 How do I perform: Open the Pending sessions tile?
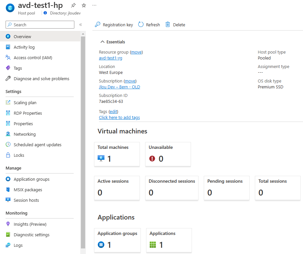227,188
